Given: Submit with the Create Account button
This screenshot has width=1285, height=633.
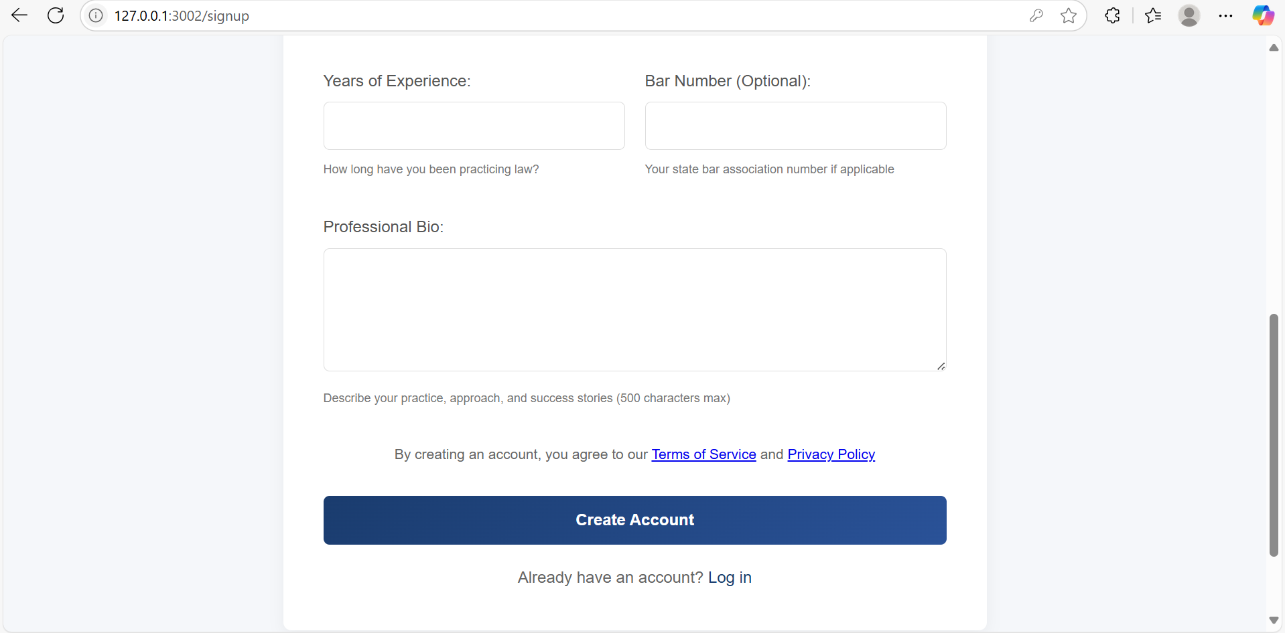Looking at the screenshot, I should point(634,520).
